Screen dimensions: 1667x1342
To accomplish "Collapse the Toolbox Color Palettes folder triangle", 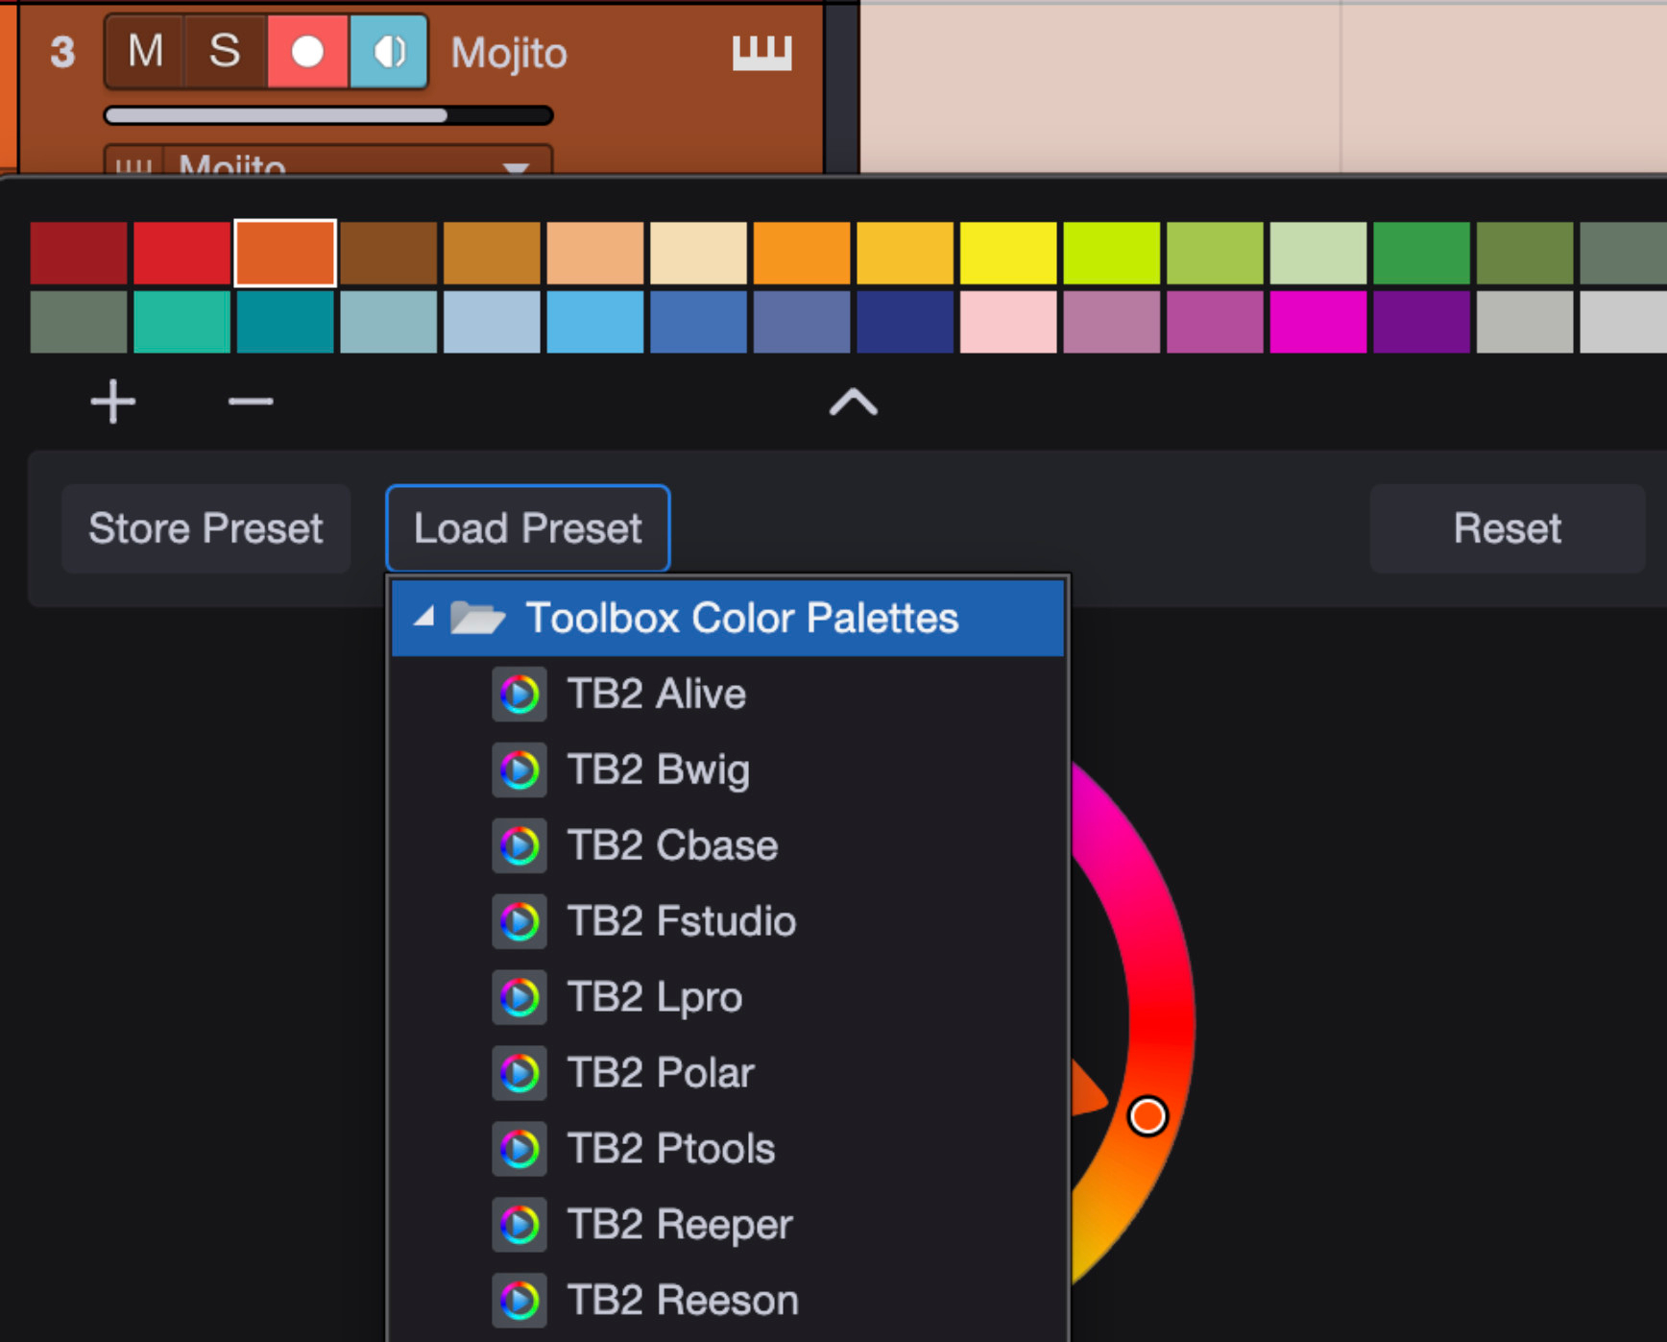I will 423,618.
